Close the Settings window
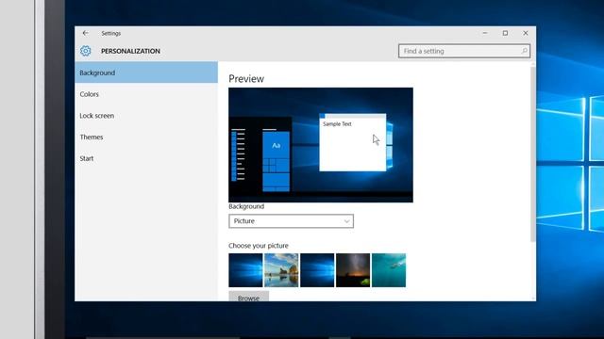Image resolution: width=604 pixels, height=339 pixels. click(526, 33)
